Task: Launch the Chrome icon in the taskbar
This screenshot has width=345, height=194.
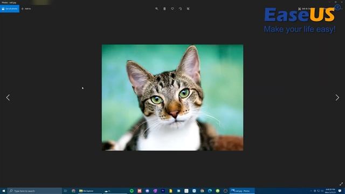Action: [73, 191]
